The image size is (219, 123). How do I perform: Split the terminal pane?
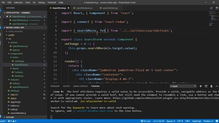pos(206,86)
